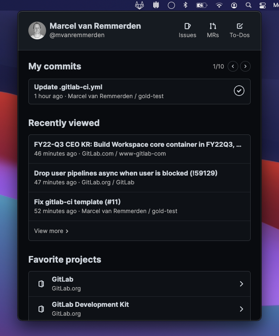Expand the GitLab favorite project chevron
This screenshot has height=336, width=279.
tap(241, 284)
